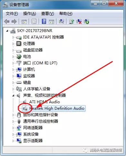Open the 操作(A) menu
Viewport: 126px width, 156px height.
tap(30, 14)
